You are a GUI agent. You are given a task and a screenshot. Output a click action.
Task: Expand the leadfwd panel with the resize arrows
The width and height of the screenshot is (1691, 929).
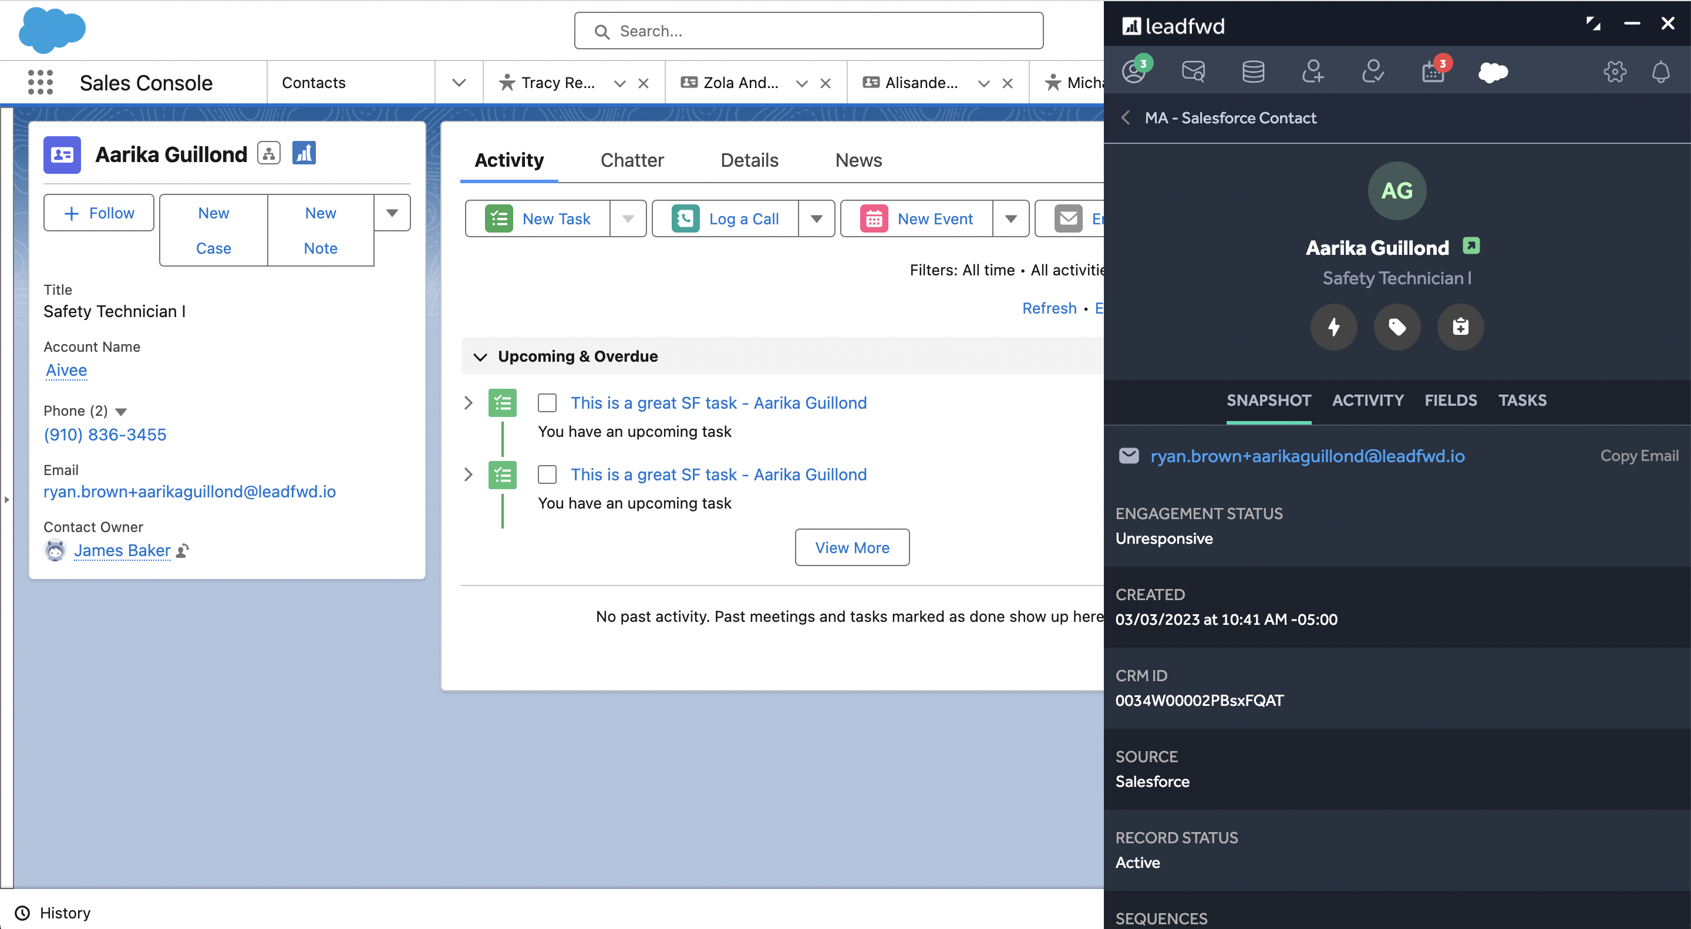pyautogui.click(x=1593, y=23)
